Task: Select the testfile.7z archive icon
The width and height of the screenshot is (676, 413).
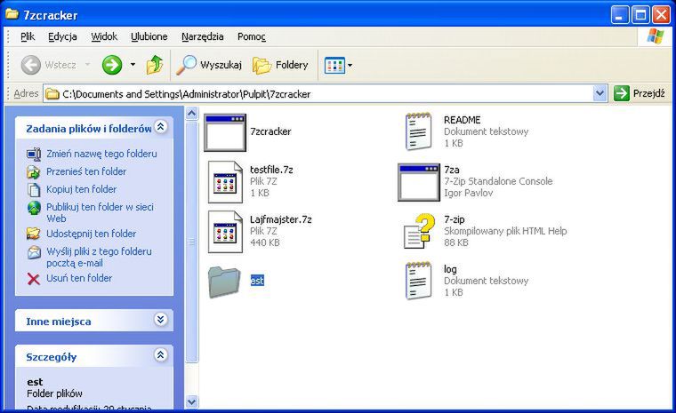Action: (225, 182)
